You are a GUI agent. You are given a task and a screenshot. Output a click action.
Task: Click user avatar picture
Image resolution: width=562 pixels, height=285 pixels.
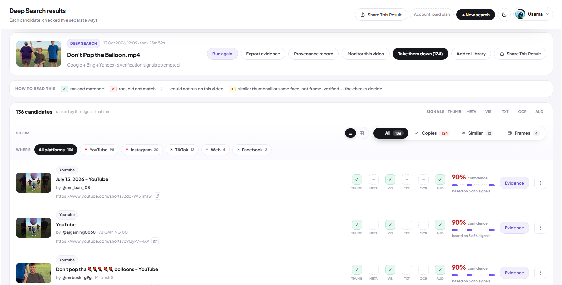coord(520,14)
